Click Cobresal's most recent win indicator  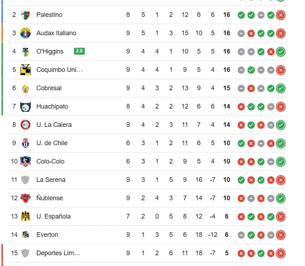coord(281,88)
